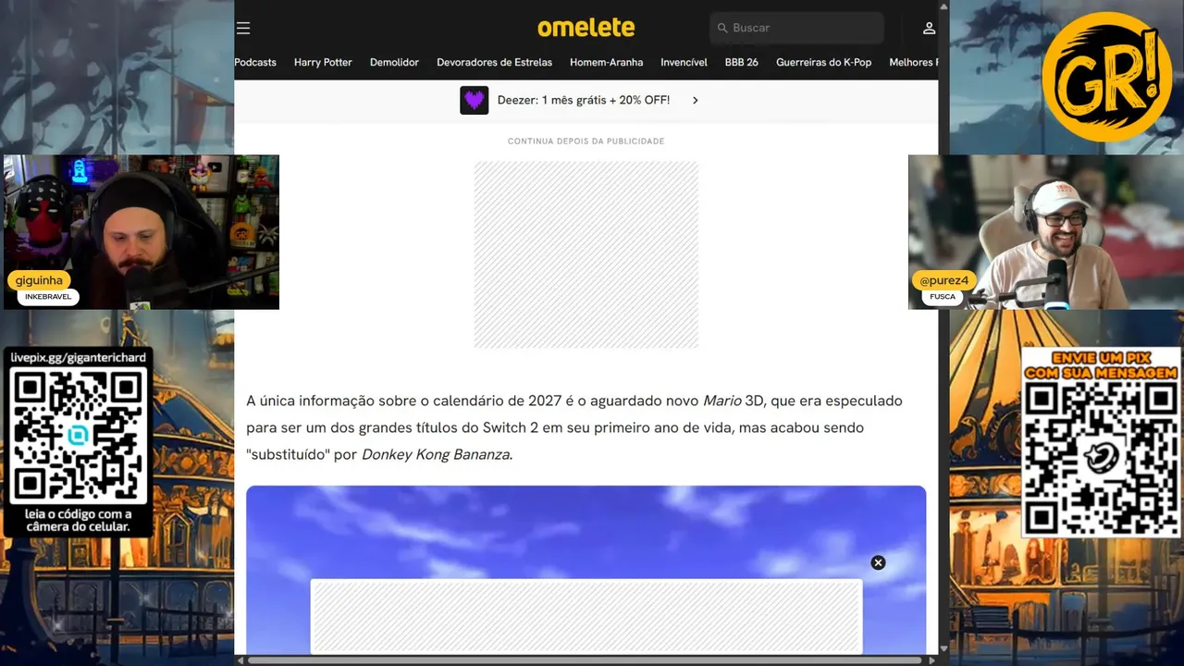Click the @purez4 webcam feed
Image resolution: width=1184 pixels, height=666 pixels.
(1045, 232)
